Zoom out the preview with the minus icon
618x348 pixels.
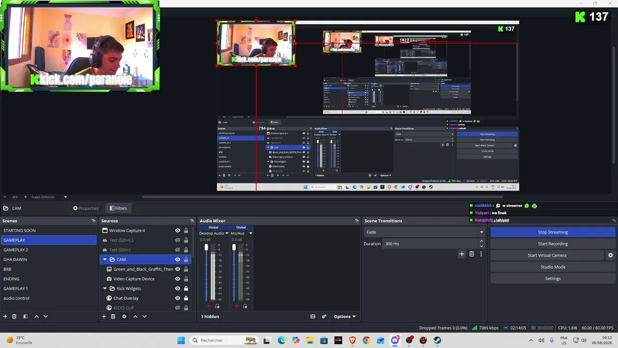(4, 197)
